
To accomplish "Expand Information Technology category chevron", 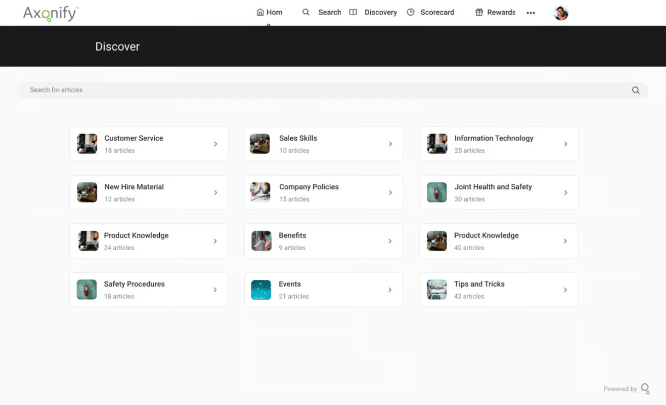I will tap(565, 144).
